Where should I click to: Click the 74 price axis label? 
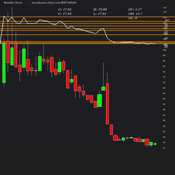tap(164, 83)
